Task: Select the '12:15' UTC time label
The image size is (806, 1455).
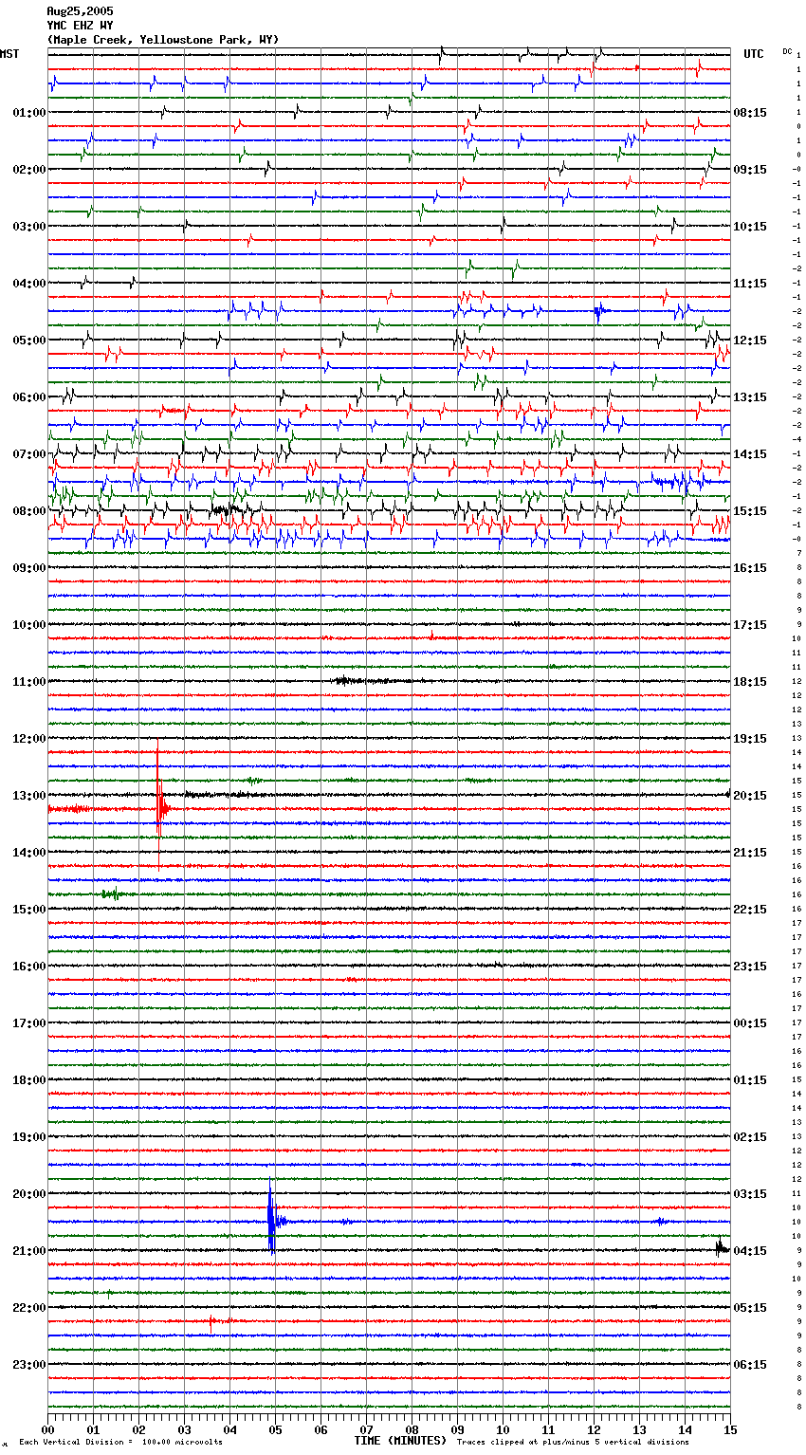Action: (x=750, y=341)
